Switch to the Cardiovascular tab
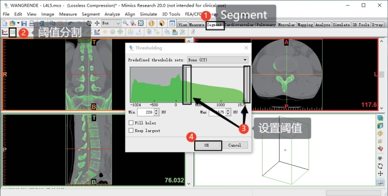This screenshot has height=196, width=388. [x=239, y=25]
